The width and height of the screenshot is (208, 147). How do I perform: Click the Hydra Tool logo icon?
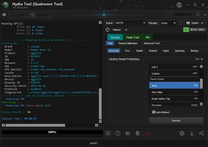(6, 5)
